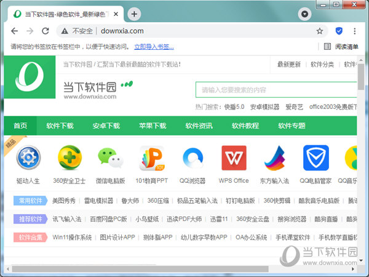Viewport: 369px width, 277px height.
Task: Open 360压缩 link
Action: tap(158, 201)
